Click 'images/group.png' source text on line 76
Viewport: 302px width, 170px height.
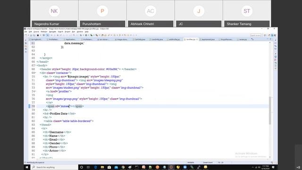65,99
